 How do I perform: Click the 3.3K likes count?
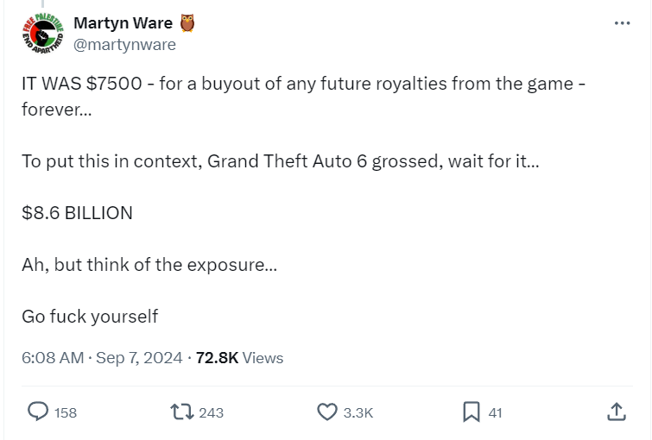tap(358, 413)
